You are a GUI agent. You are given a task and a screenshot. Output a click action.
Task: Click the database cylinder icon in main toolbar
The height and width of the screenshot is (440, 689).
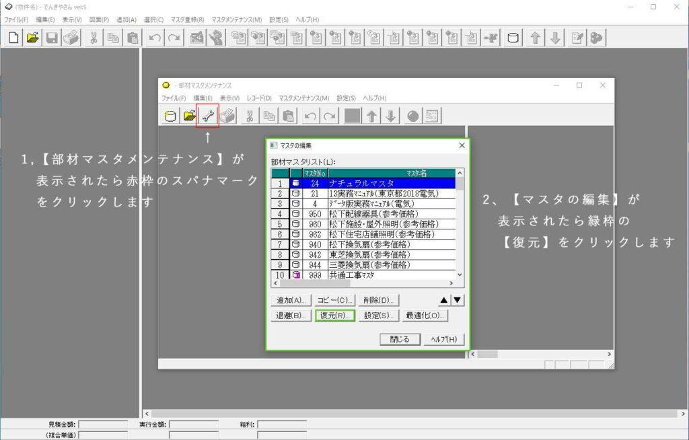(512, 38)
